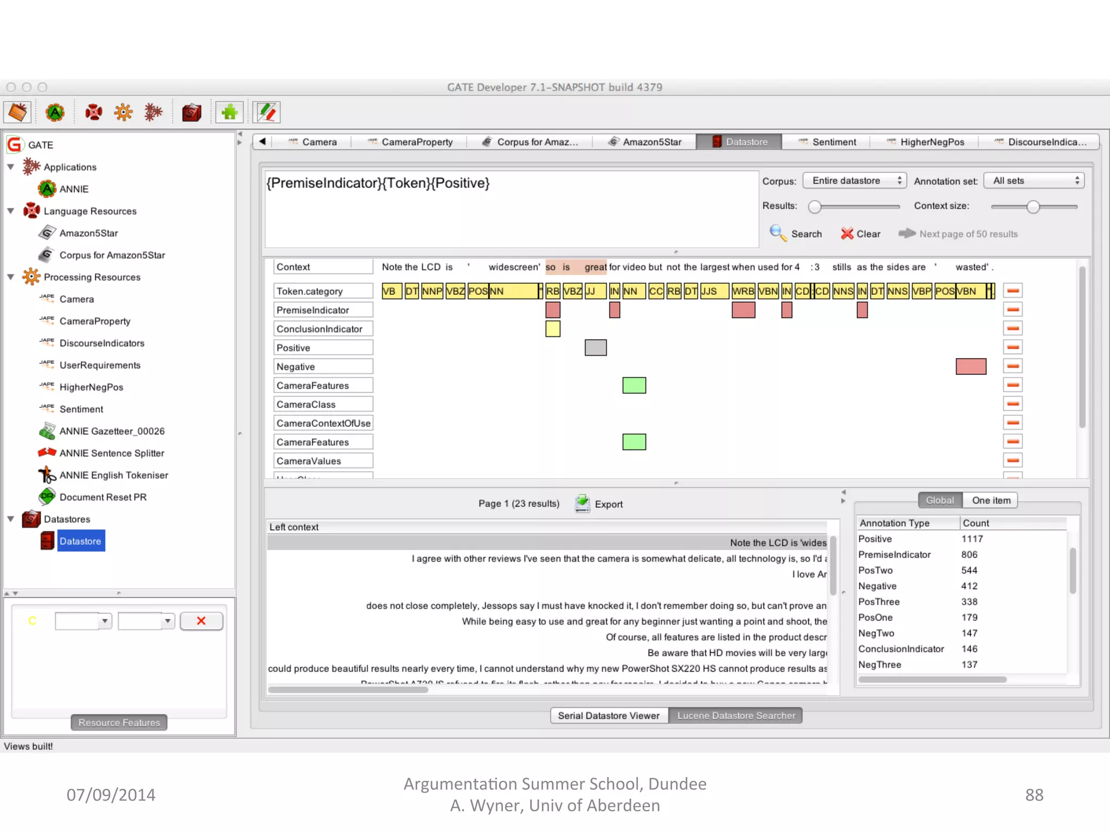Click the puzzle-piece plugin manager toolbar icon
This screenshot has height=832, width=1110.
tap(229, 113)
